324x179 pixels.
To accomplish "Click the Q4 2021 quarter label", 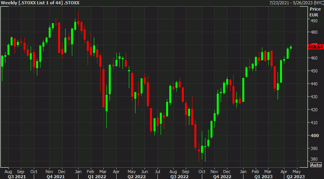I will click(56, 177).
